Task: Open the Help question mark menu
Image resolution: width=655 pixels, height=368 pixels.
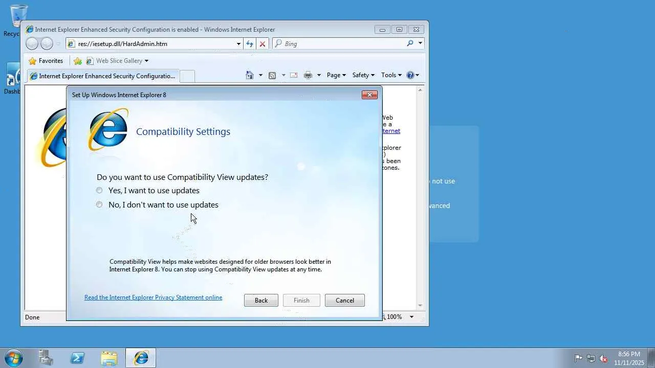Action: 412,75
